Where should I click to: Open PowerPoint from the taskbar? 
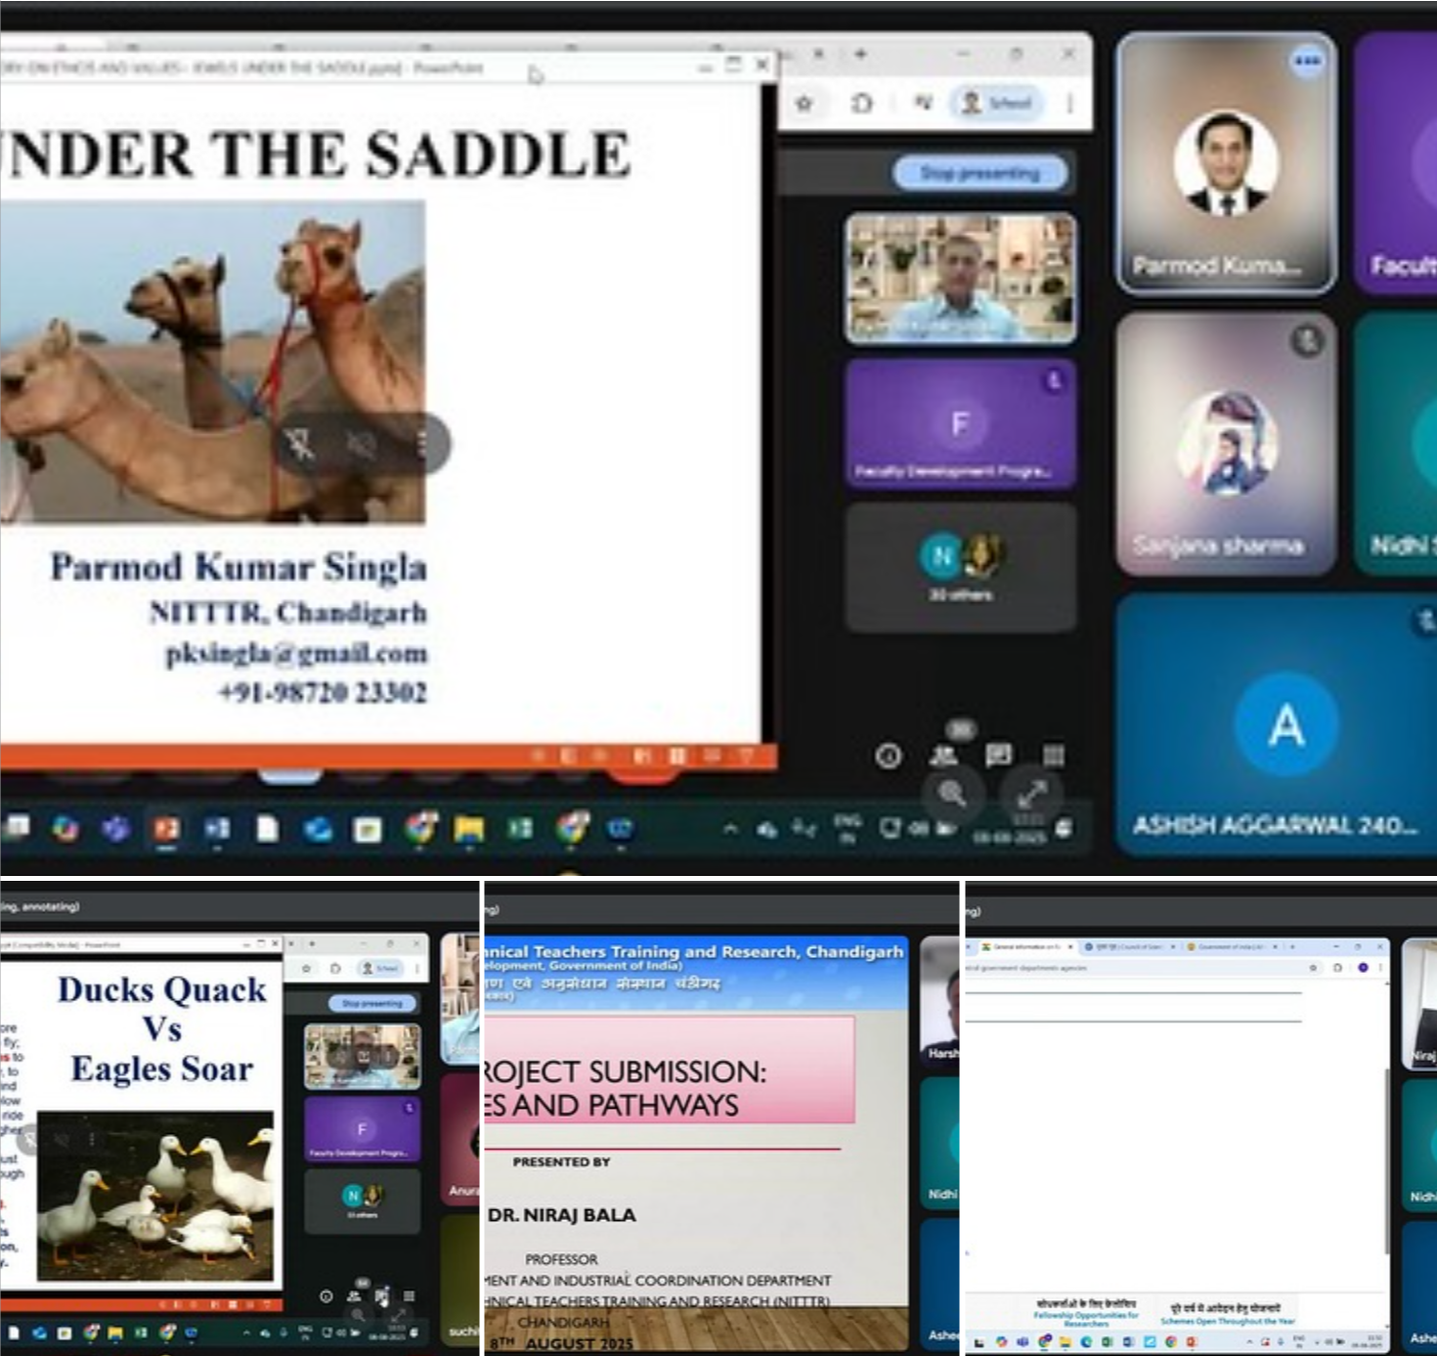(x=166, y=829)
